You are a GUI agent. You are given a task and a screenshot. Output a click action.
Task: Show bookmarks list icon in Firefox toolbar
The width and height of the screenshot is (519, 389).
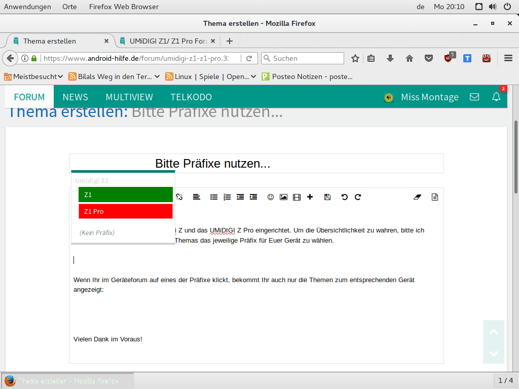point(371,59)
